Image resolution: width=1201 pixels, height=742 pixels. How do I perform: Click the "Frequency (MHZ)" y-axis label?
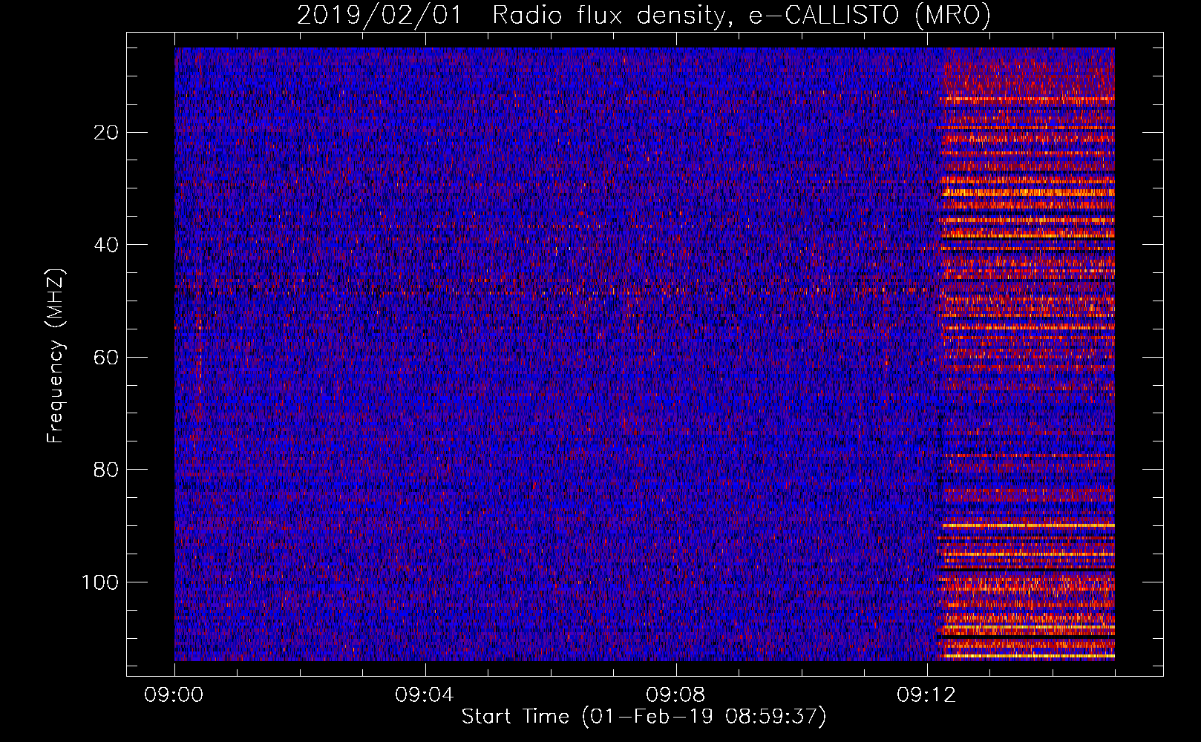pos(56,356)
